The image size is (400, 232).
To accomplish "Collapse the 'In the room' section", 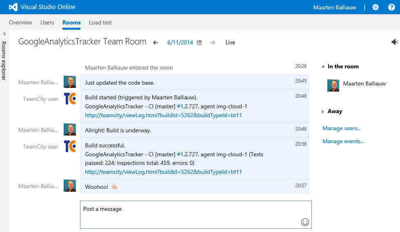I will (x=323, y=67).
